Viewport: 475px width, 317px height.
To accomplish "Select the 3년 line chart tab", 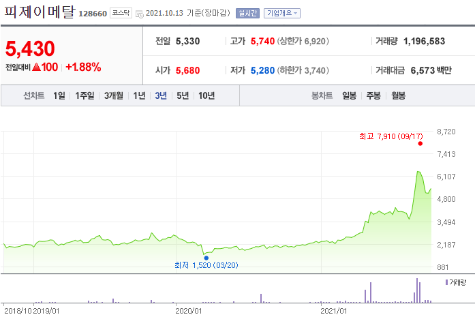I will pos(161,95).
